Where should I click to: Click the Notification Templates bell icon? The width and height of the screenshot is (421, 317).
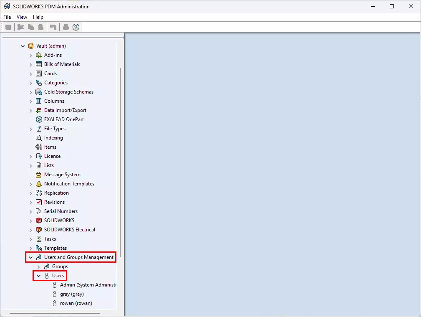39,184
